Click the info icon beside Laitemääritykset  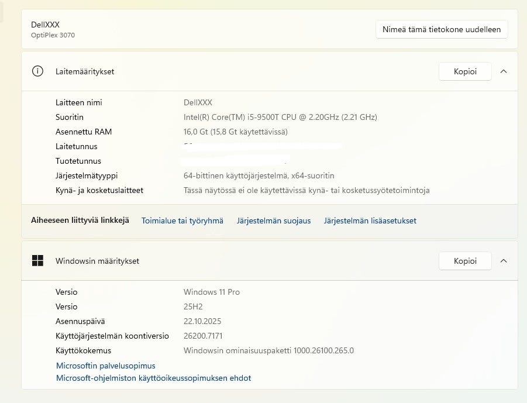coord(37,71)
